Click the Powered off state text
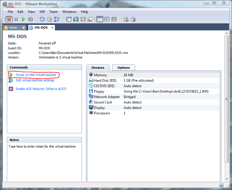Viewport: 232px width, 190px height. coord(47,43)
